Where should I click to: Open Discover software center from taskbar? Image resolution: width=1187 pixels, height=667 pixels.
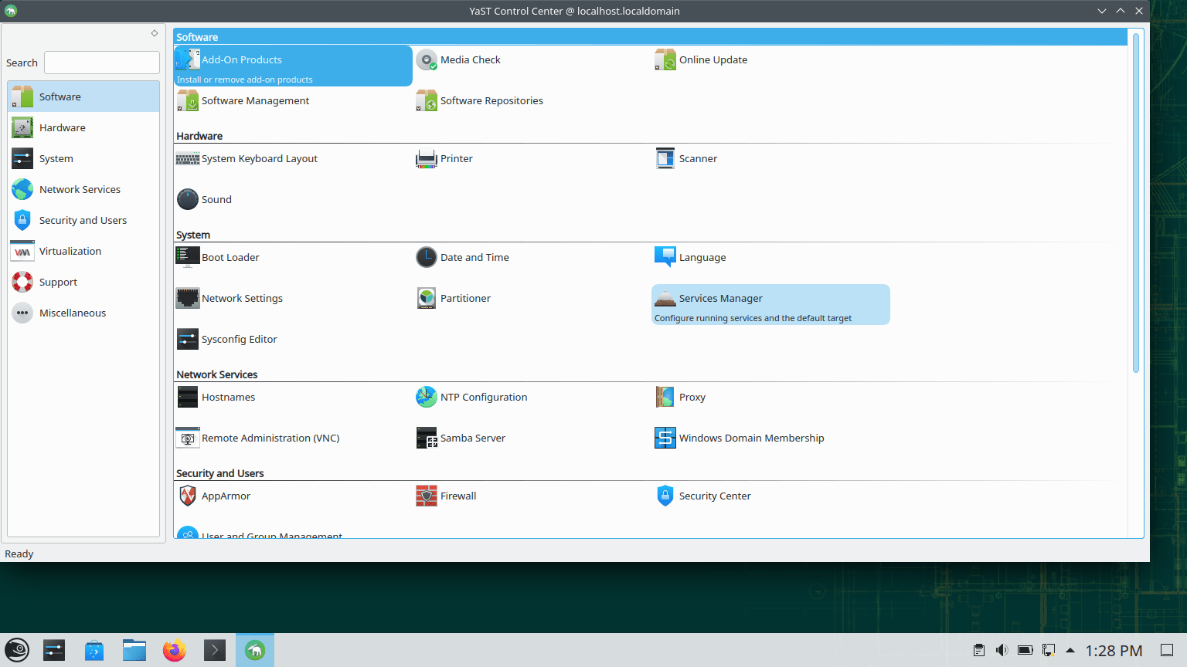tap(94, 650)
